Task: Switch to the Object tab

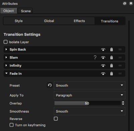Action: pyautogui.click(x=9, y=11)
